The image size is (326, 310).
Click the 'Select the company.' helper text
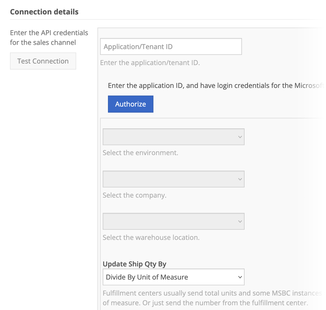point(134,195)
